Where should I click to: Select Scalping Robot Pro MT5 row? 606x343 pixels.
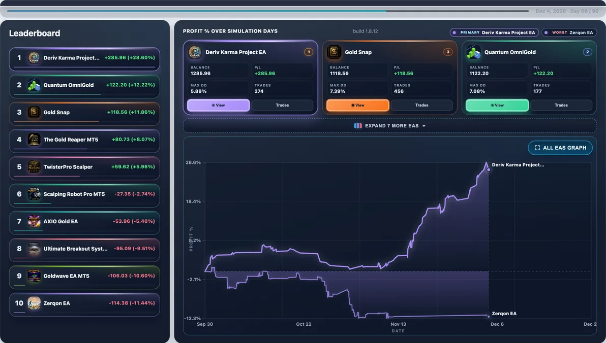[84, 195]
